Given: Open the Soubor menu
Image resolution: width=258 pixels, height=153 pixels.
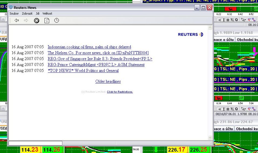Looking at the screenshot, I should tap(14, 13).
